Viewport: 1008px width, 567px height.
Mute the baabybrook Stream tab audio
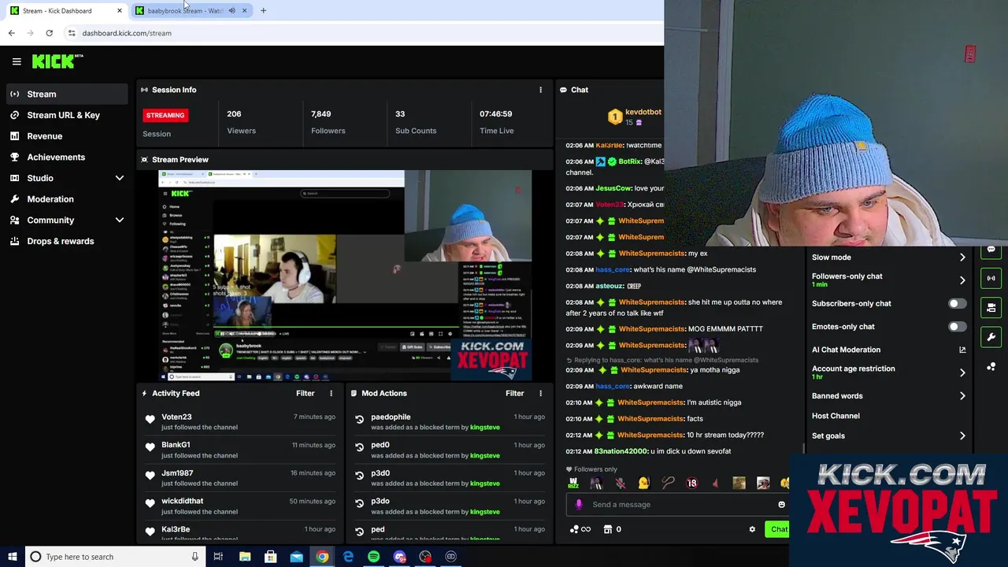pos(232,11)
